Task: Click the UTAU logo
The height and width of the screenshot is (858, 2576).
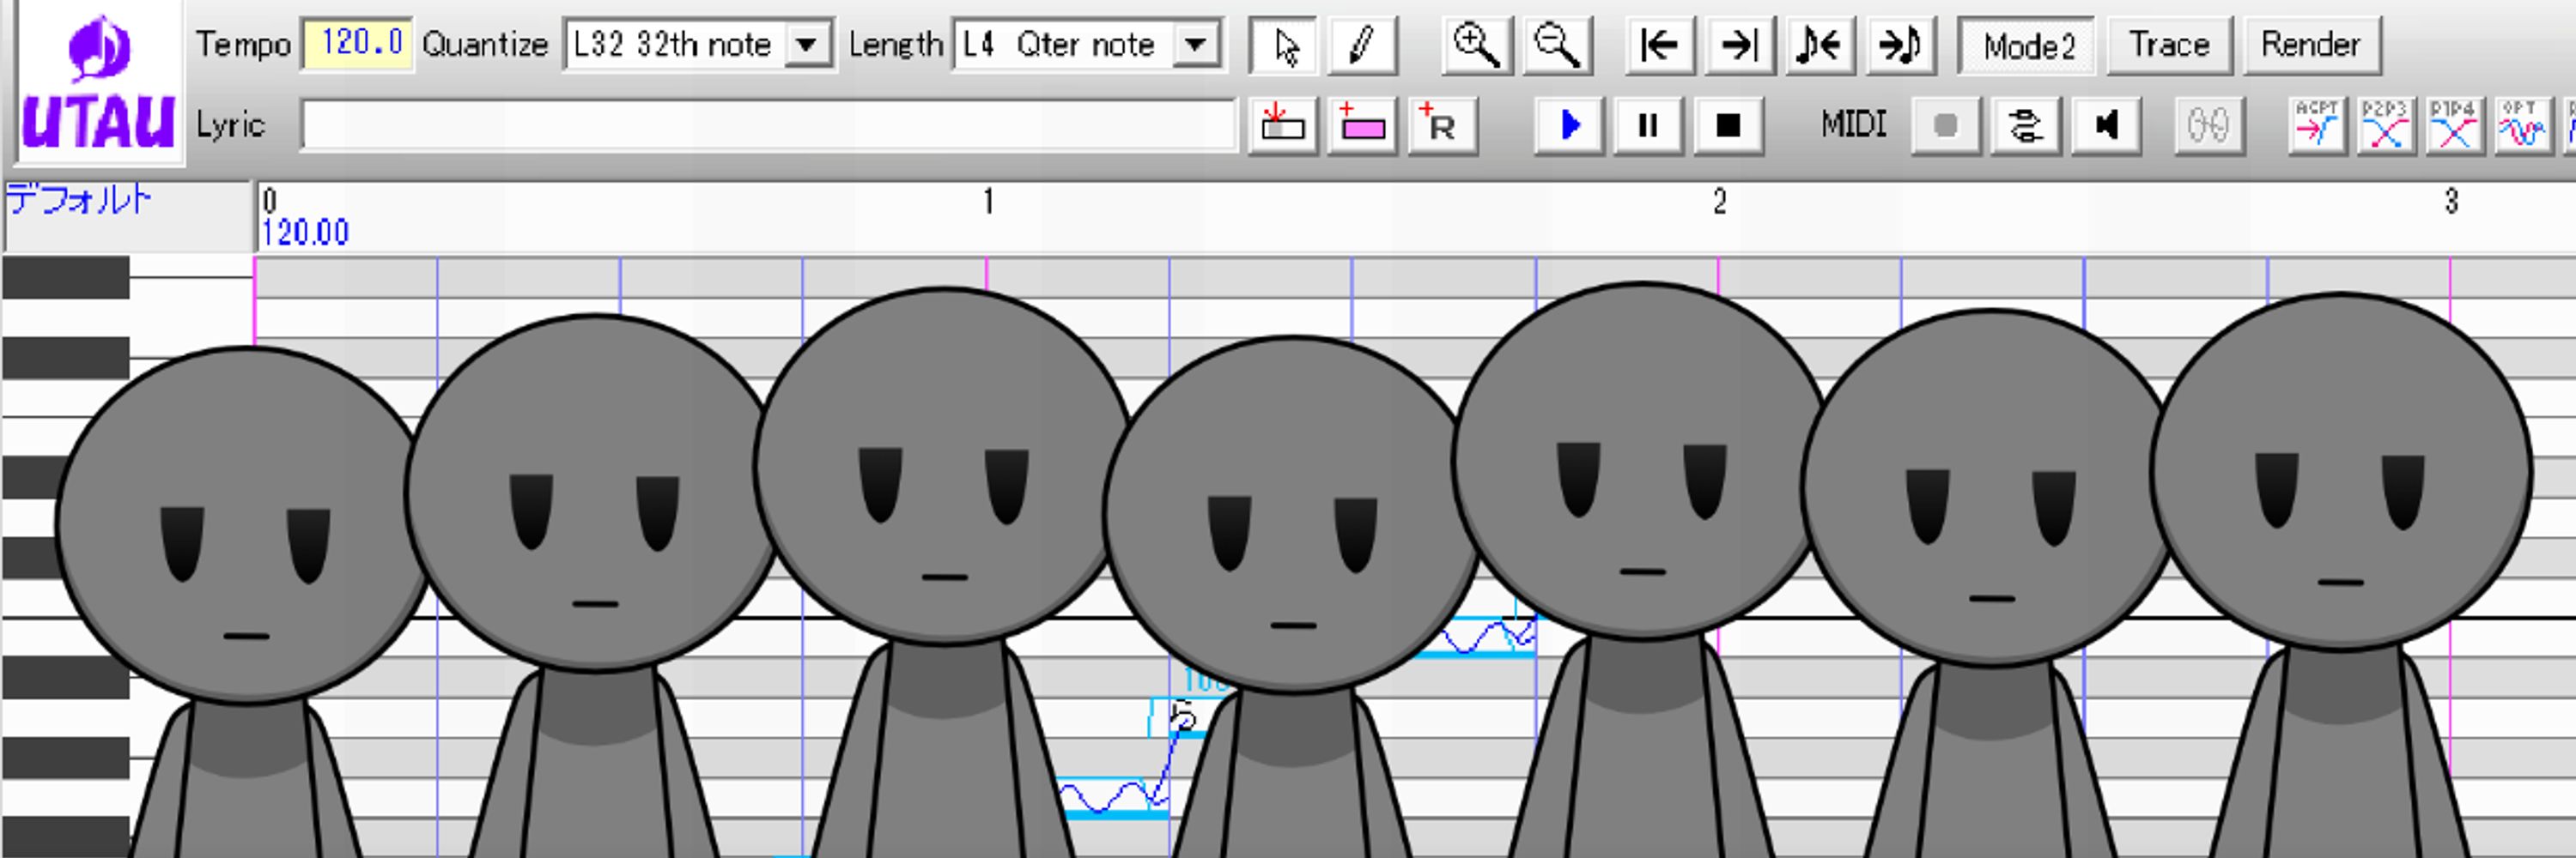Action: pos(98,85)
